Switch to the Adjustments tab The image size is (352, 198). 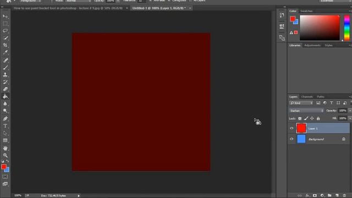tap(312, 45)
